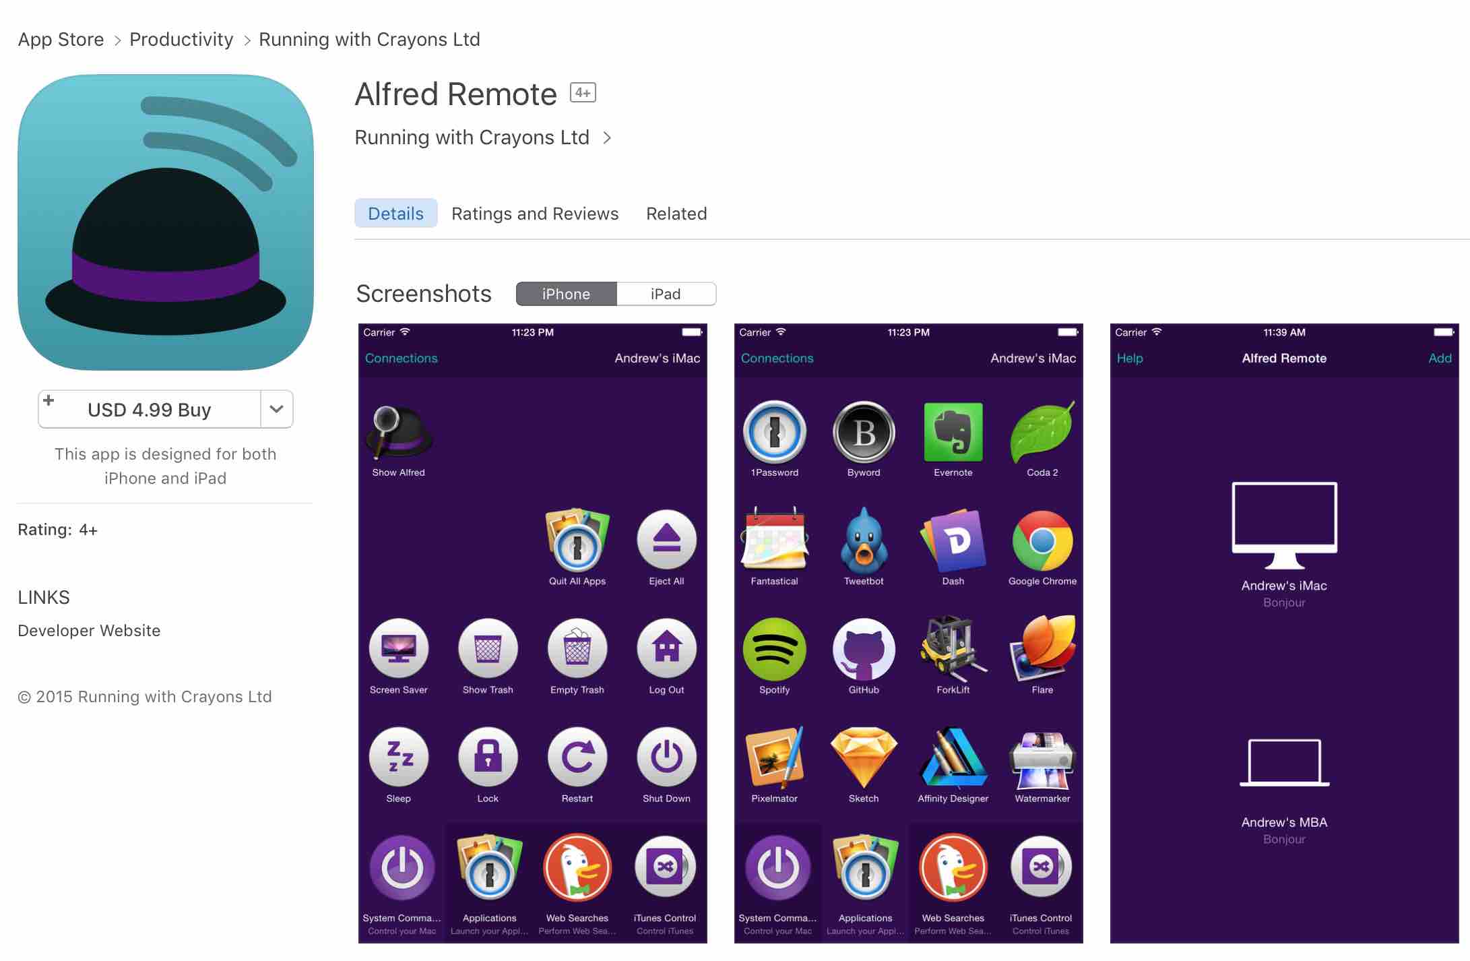Click the Developer Website link
Screen dimensions: 1470x961
pos(90,631)
